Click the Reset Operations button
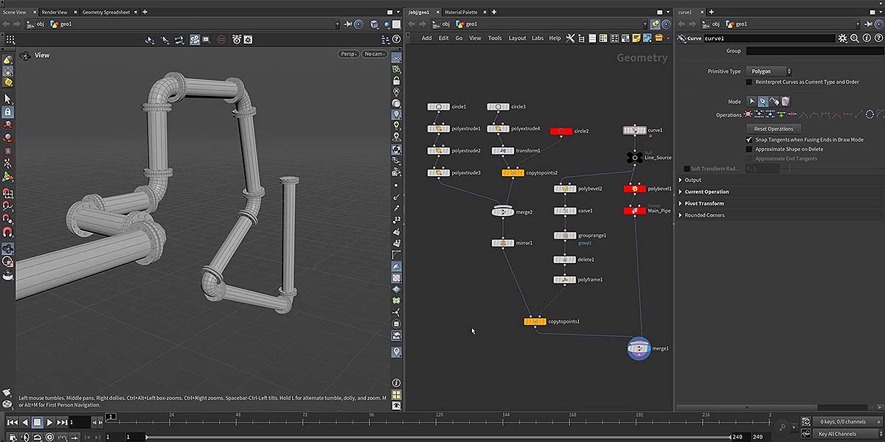This screenshot has height=442, width=885. [x=774, y=129]
